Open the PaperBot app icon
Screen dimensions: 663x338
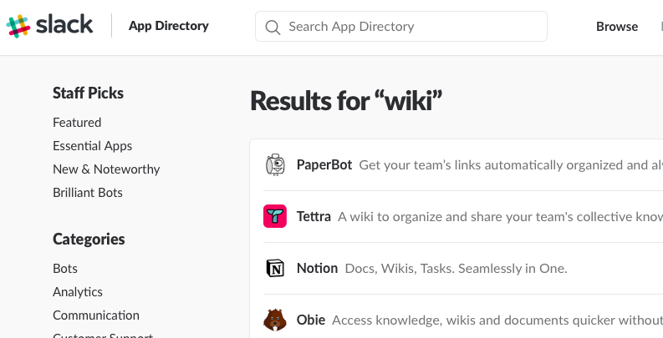(275, 164)
